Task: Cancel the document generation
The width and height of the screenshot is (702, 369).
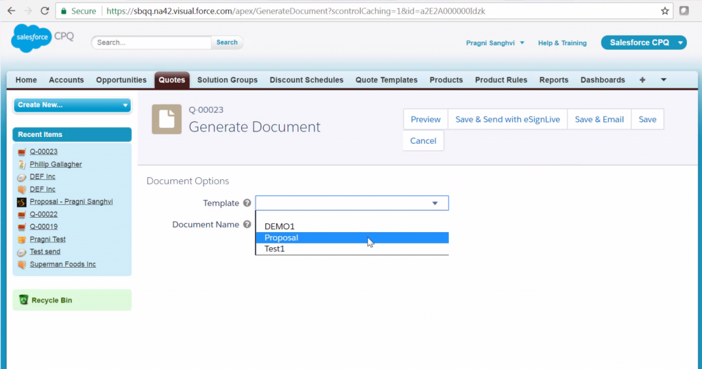Action: (x=423, y=140)
